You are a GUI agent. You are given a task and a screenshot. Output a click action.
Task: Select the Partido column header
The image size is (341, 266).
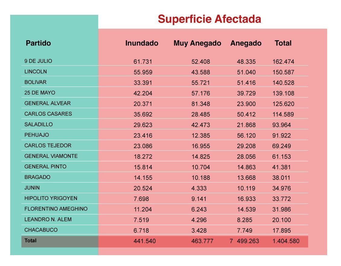point(38,43)
